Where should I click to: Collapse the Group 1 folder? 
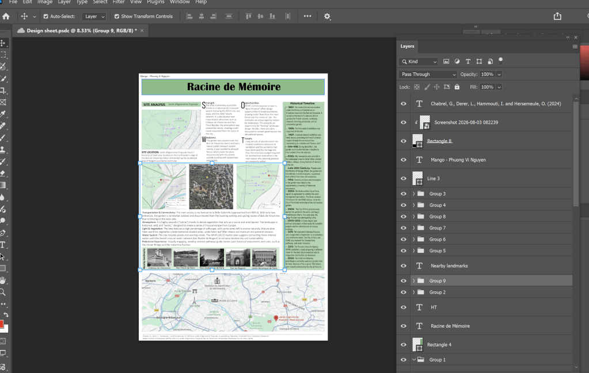click(413, 360)
